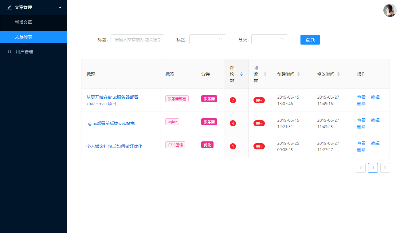Click 查看 for the linux服务器部署 article
Viewport: 404px width, 233px height.
tap(361, 97)
